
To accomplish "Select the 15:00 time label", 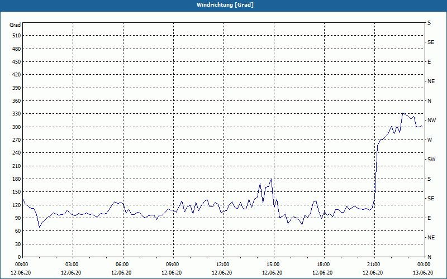I will [274, 264].
